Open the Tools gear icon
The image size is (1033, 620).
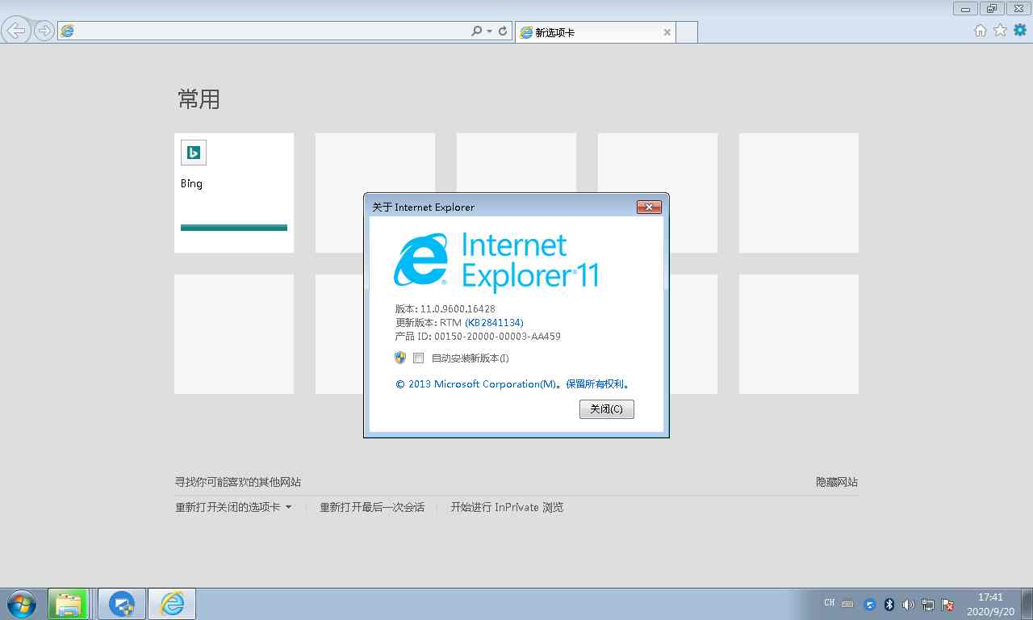1020,30
